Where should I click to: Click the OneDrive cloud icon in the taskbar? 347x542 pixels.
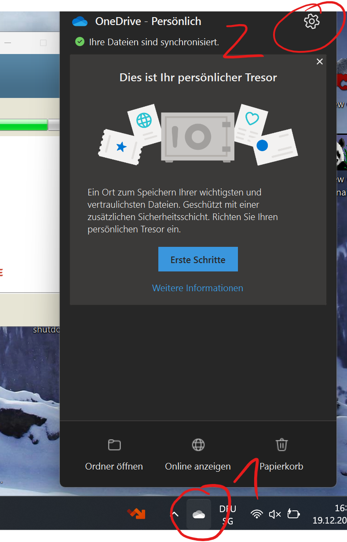199,514
